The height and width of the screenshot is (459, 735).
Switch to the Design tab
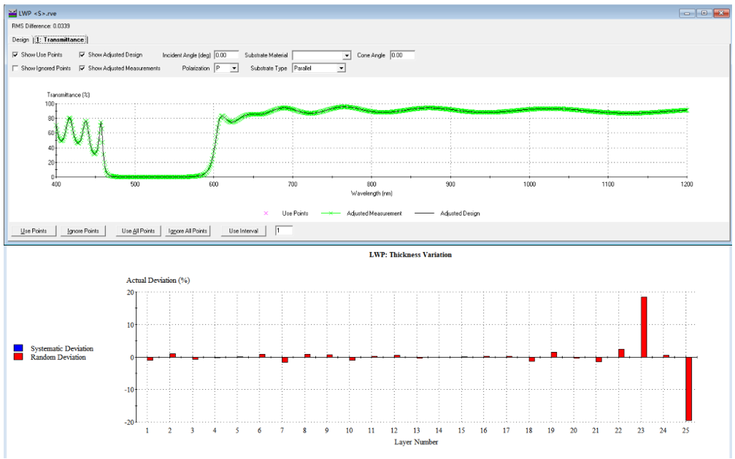click(20, 39)
